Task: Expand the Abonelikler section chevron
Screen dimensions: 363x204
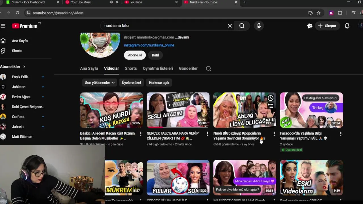Action: pyautogui.click(x=24, y=67)
